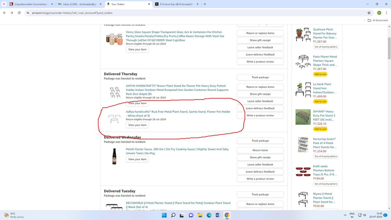Click the Vency glass jars product thumbnail
Viewport: 391px width, 220px height.
(114, 39)
